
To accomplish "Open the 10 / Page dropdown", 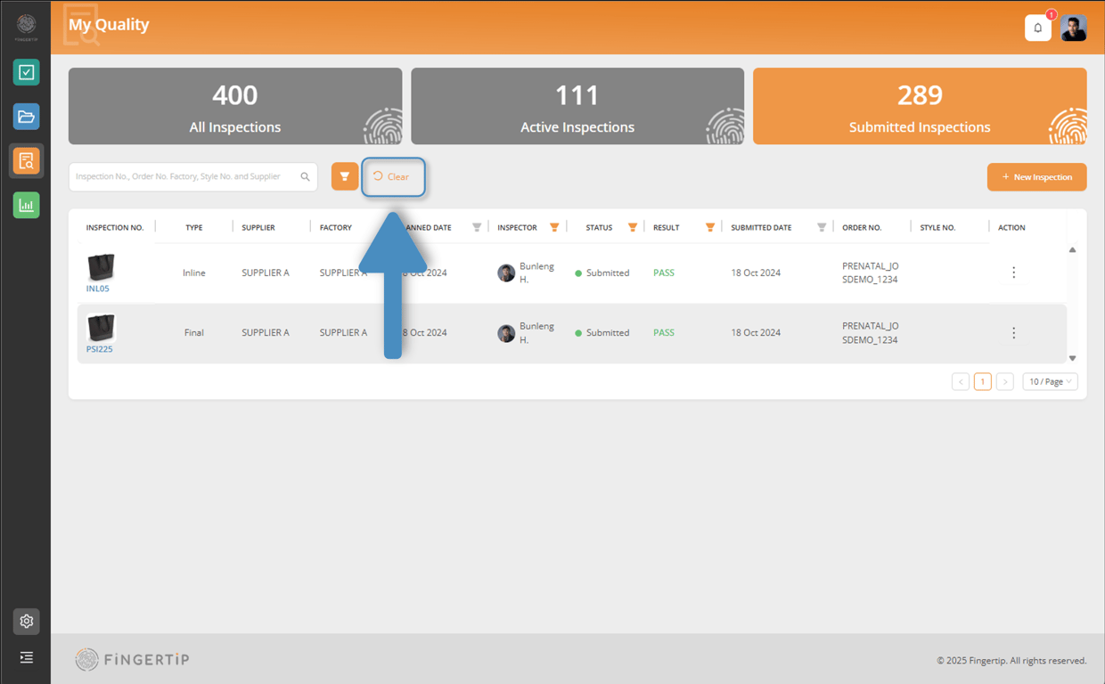I will coord(1050,381).
